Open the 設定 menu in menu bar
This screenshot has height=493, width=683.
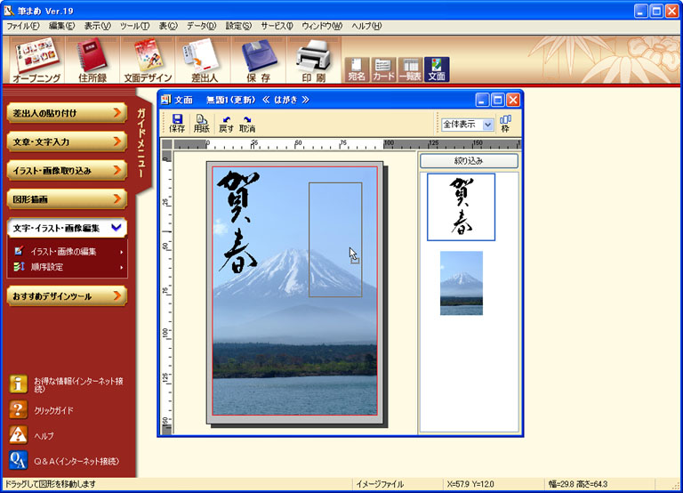(237, 26)
